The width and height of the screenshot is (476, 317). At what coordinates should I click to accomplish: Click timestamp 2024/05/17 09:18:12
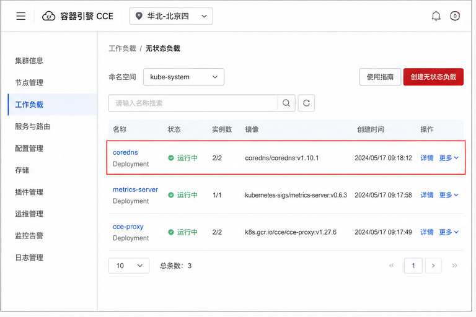[x=384, y=158]
